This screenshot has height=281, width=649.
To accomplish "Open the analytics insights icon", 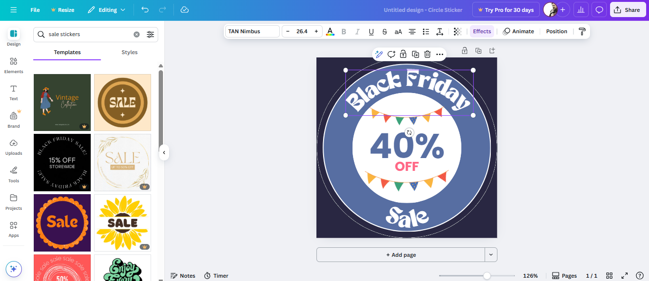I will [x=581, y=10].
